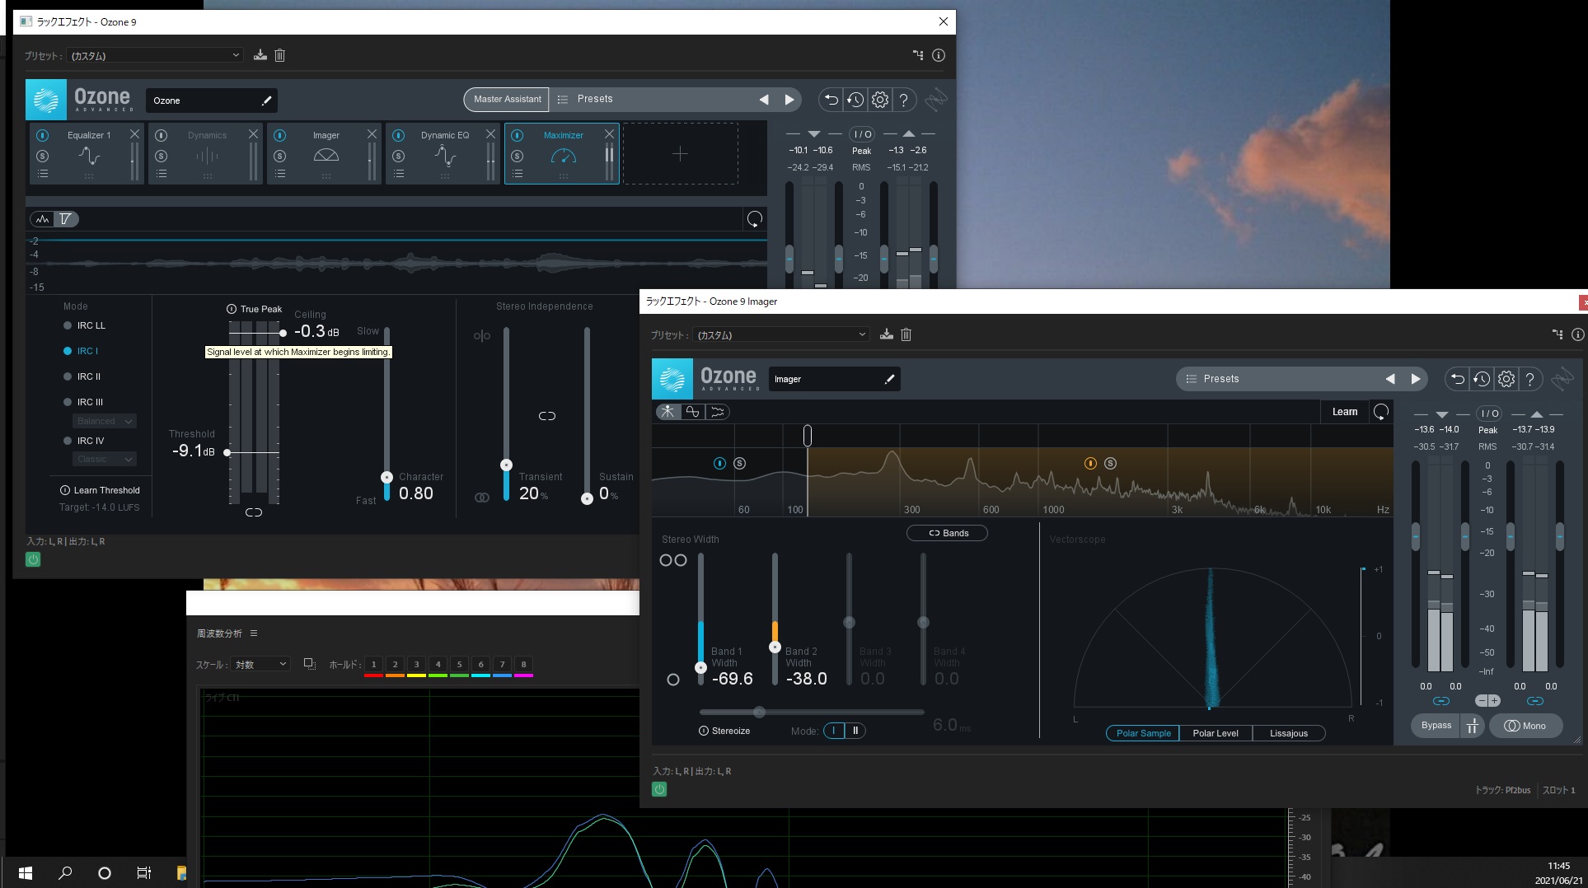Toggle the Transient and Sustain link icon
This screenshot has height=888, width=1588.
pyautogui.click(x=547, y=416)
